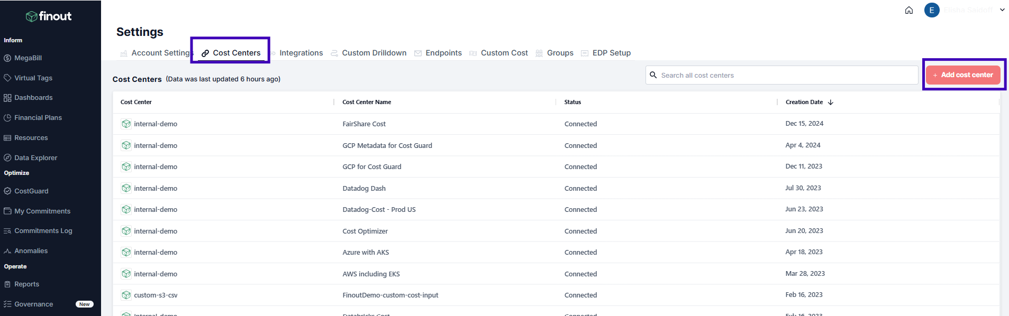1009x316 pixels.
Task: Click the home icon in top bar
Action: (x=908, y=10)
